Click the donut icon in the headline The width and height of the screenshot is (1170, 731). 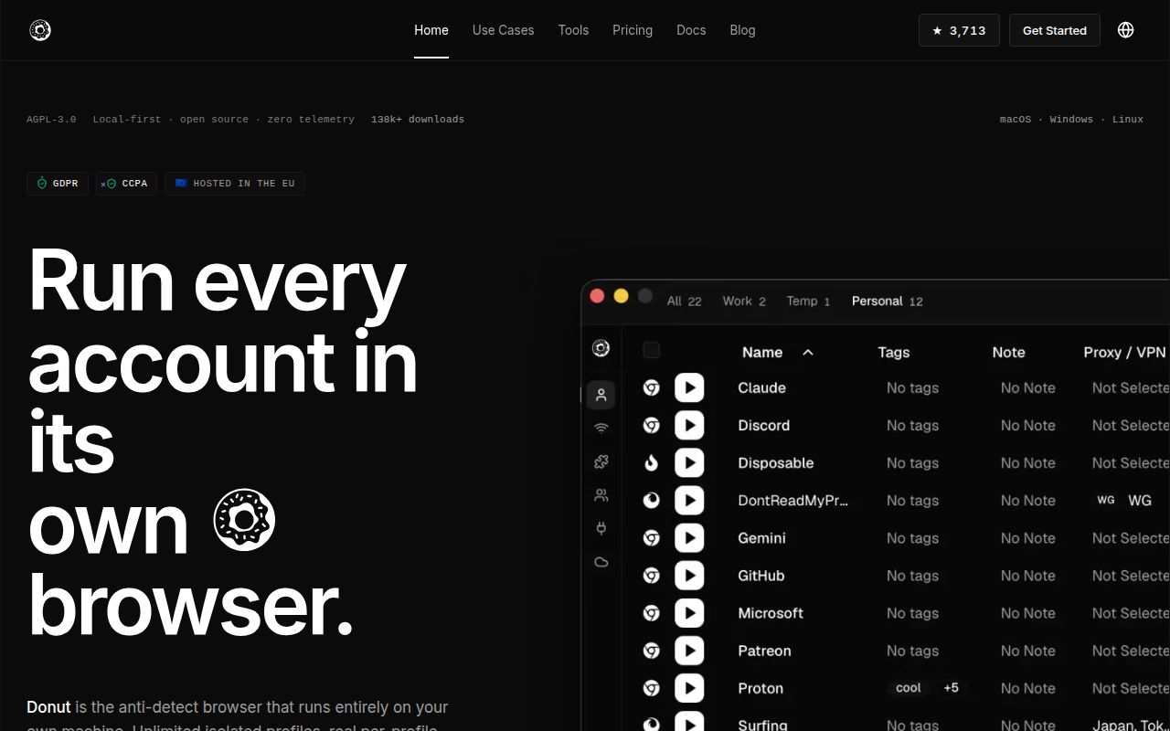coord(244,519)
